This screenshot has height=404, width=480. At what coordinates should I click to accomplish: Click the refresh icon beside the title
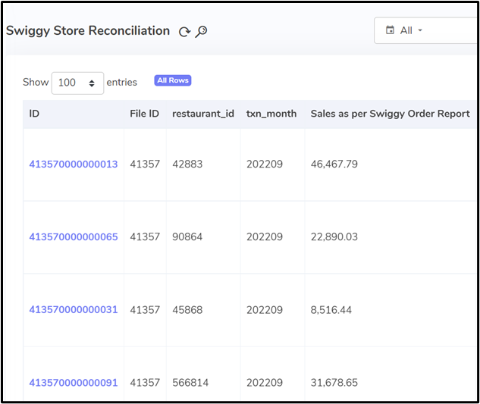(x=184, y=32)
